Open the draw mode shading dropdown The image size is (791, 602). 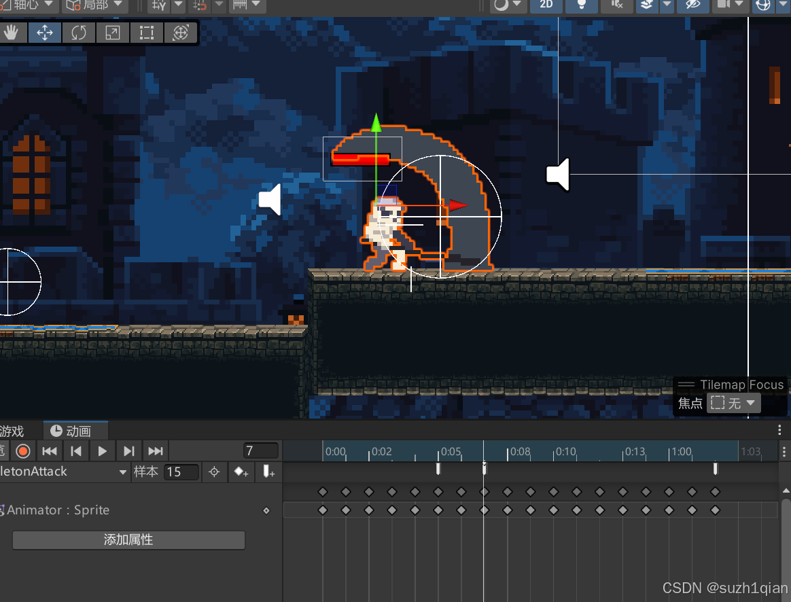508,5
